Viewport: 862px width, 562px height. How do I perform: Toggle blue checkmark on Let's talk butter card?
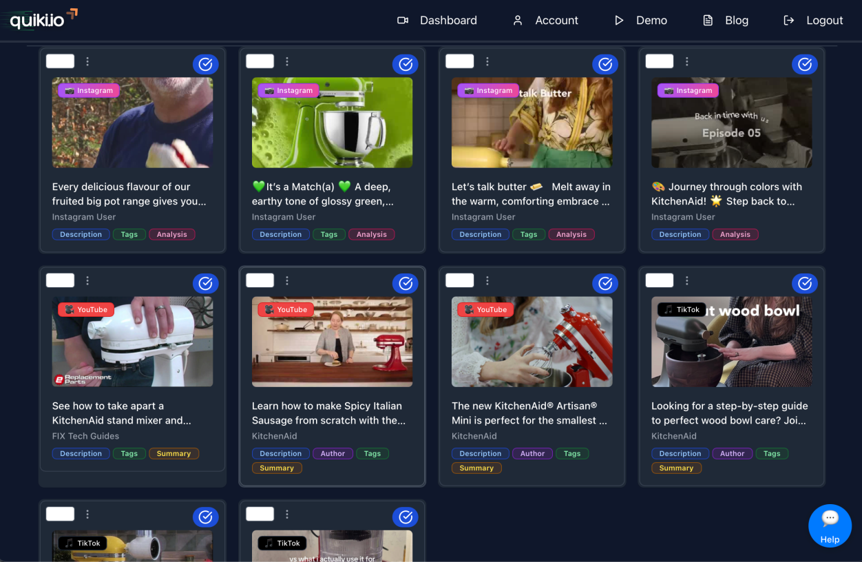point(605,64)
